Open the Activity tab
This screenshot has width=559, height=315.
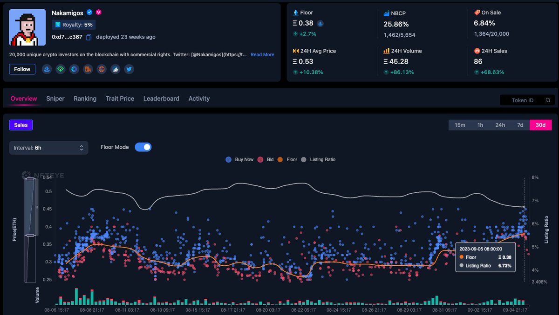[199, 98]
